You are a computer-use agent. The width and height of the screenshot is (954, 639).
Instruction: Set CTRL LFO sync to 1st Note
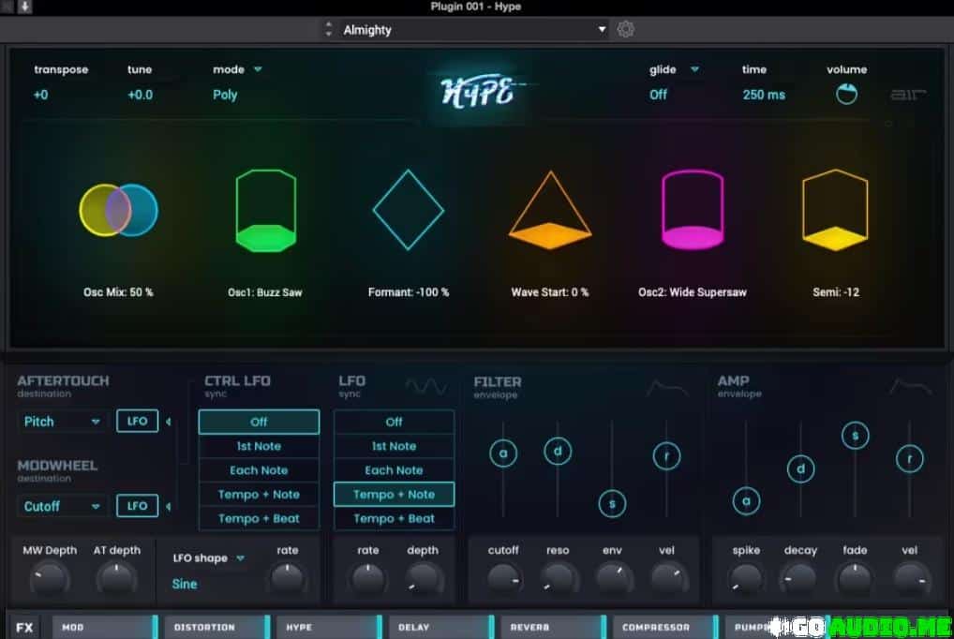click(259, 446)
